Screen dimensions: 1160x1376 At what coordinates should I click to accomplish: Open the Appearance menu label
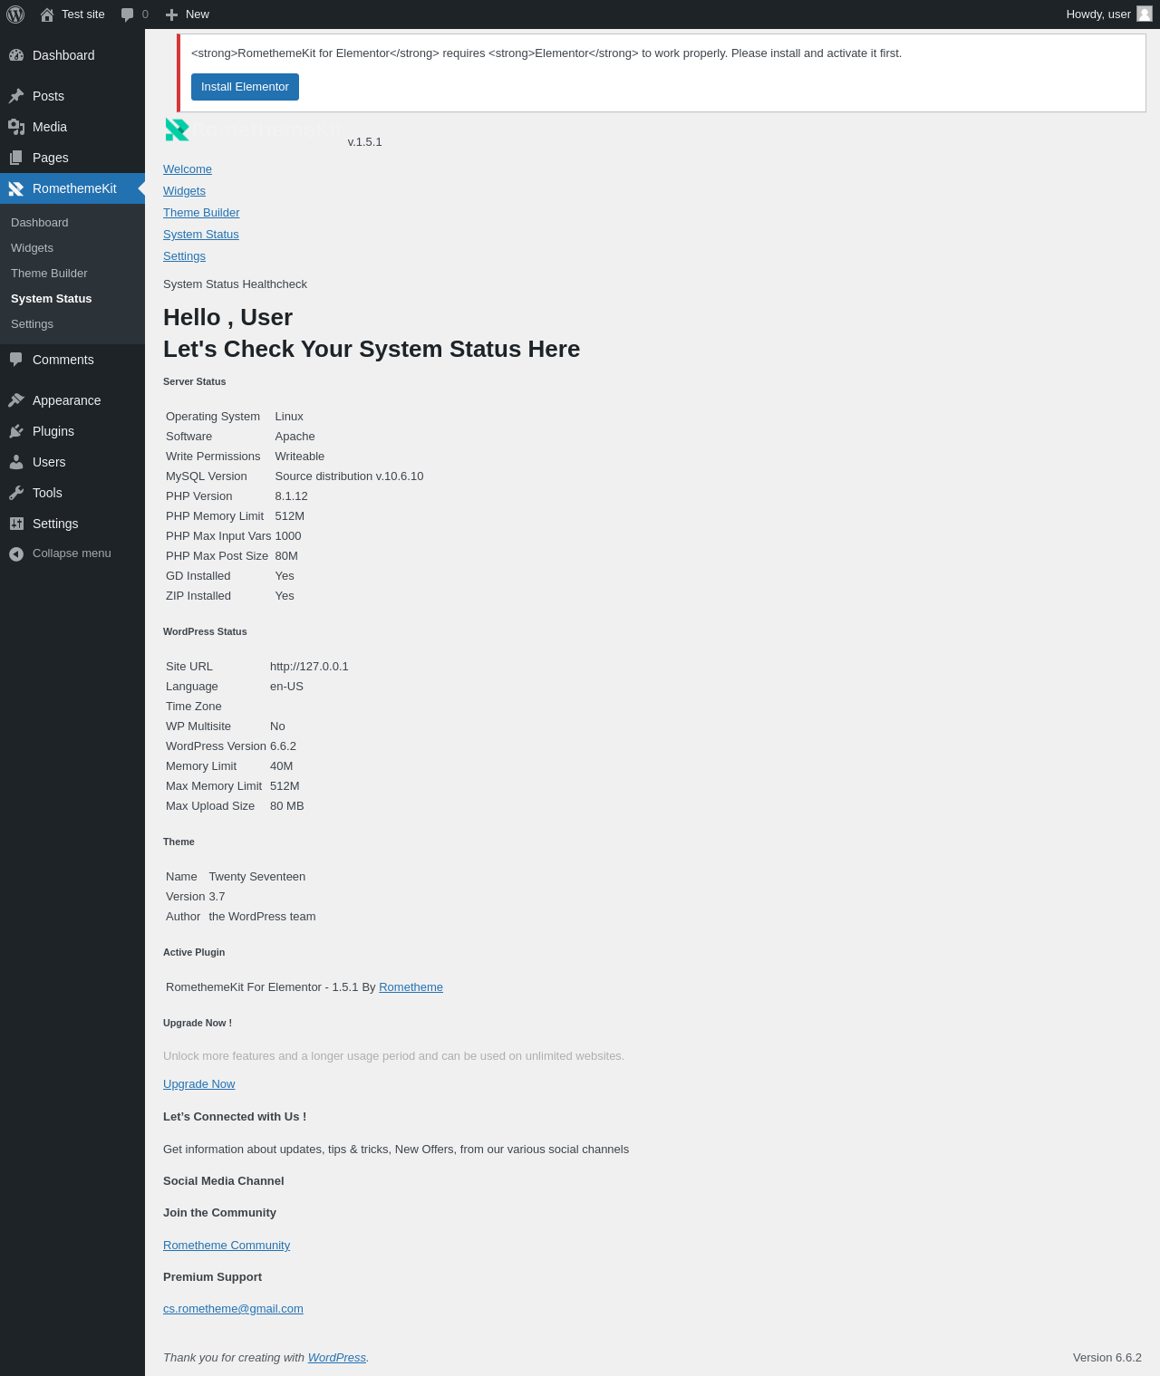(67, 400)
